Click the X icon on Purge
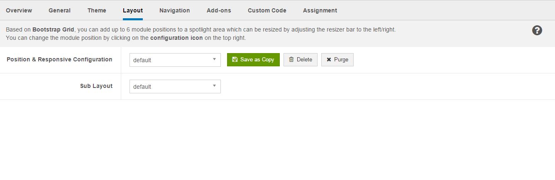This screenshot has height=180, width=555. click(x=329, y=60)
